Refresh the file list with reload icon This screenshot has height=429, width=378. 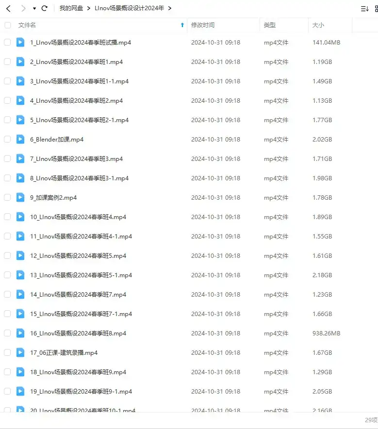[44, 8]
